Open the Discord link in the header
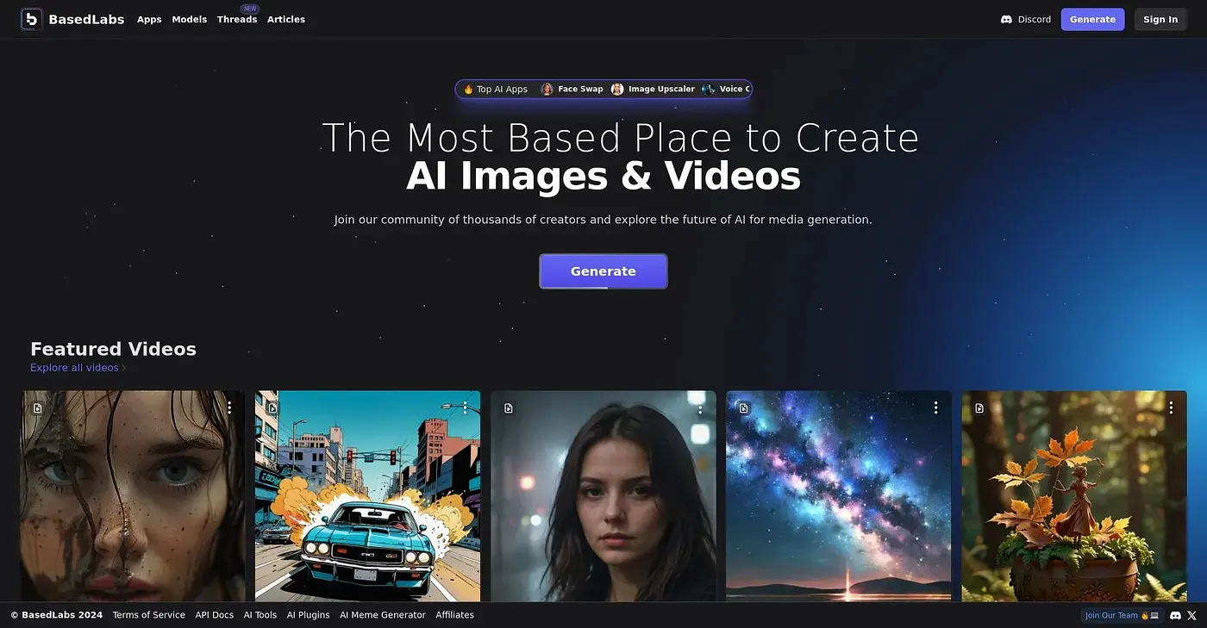 [x=1025, y=19]
